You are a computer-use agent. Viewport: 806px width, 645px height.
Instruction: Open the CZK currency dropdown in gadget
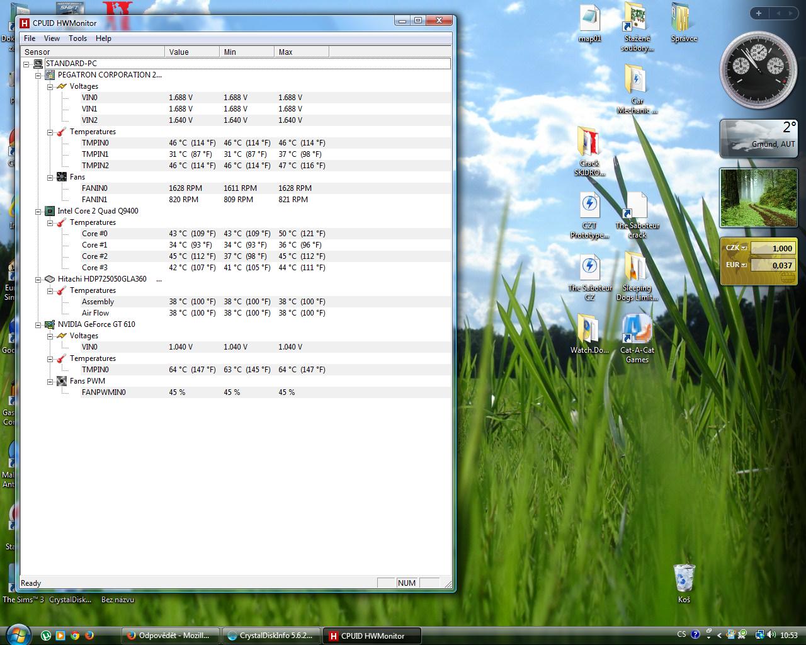click(744, 248)
